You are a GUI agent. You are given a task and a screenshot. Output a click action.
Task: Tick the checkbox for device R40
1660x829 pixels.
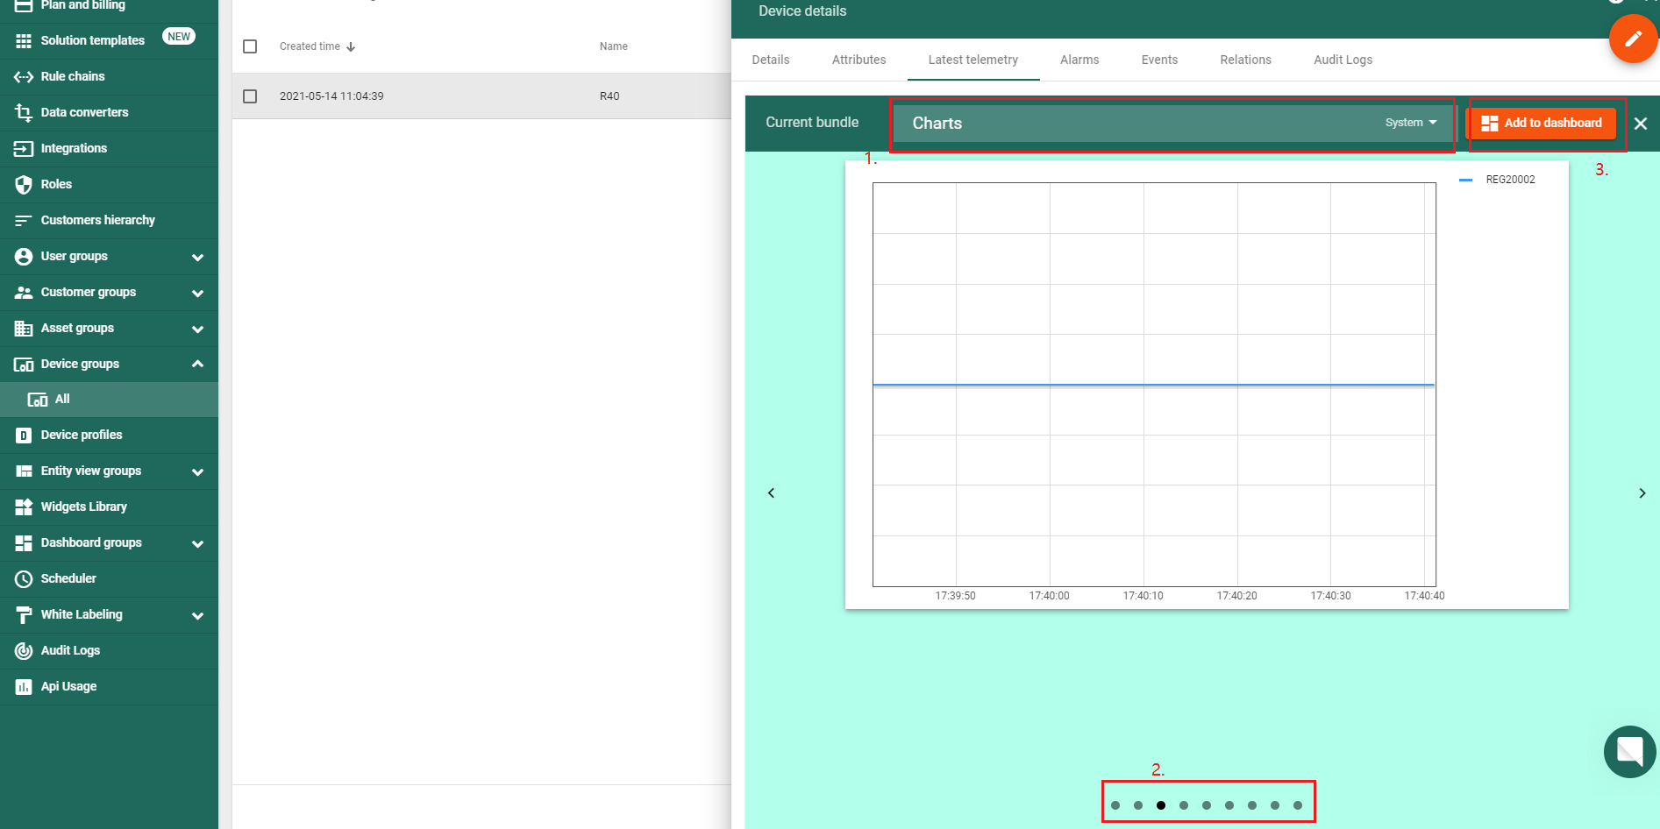click(x=250, y=96)
